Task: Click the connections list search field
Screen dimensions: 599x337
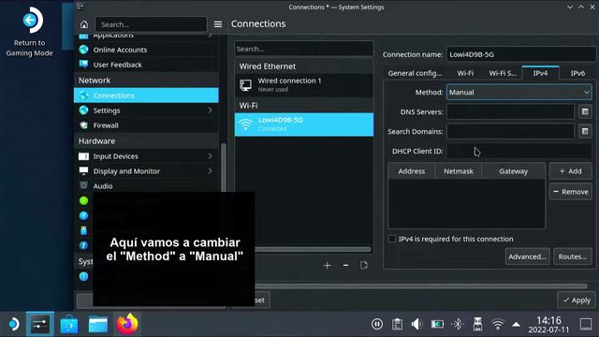Action: 304,49
